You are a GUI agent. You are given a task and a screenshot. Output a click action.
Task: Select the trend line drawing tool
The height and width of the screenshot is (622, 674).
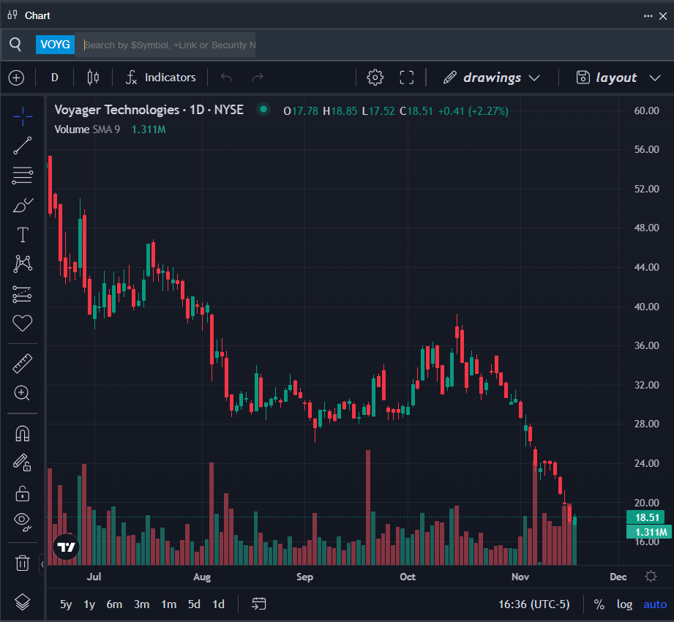tap(23, 146)
